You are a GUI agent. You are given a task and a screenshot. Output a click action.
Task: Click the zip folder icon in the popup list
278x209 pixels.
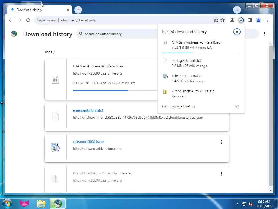[x=165, y=91]
